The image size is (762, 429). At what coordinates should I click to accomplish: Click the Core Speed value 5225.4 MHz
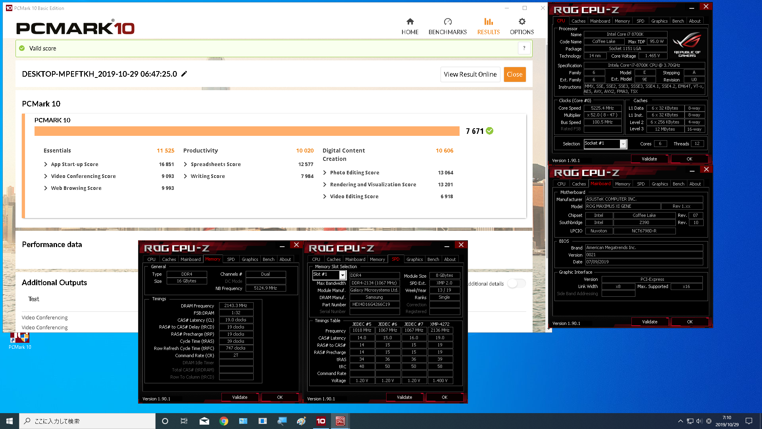(x=602, y=108)
